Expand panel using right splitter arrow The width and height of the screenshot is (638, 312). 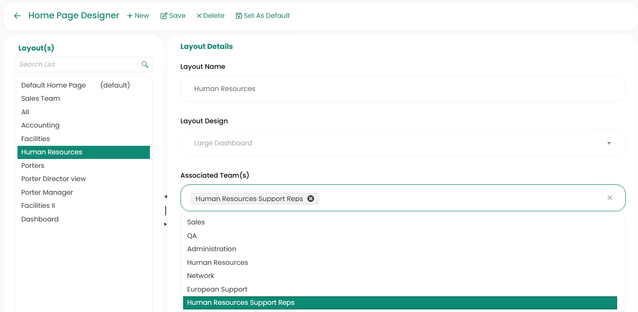[165, 224]
